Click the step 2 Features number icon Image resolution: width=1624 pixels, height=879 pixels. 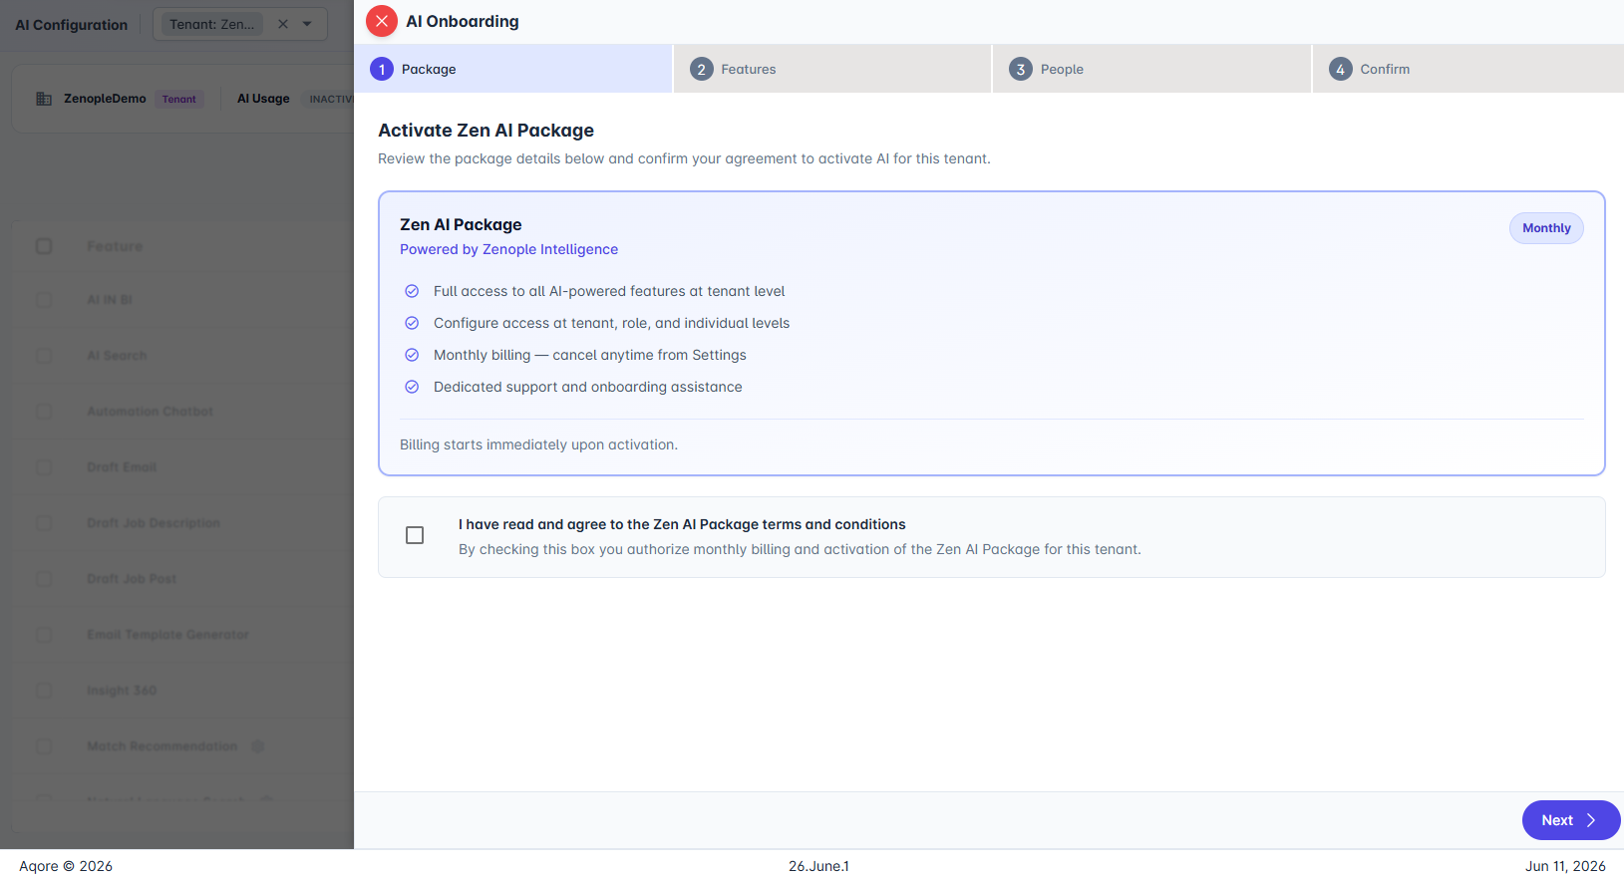pos(702,69)
